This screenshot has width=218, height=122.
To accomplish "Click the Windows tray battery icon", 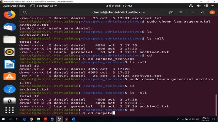I will pyautogui.click(x=187, y=119).
